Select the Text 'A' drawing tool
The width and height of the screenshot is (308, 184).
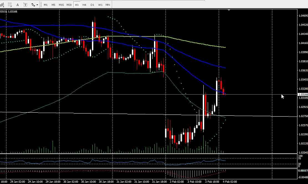(17, 4)
